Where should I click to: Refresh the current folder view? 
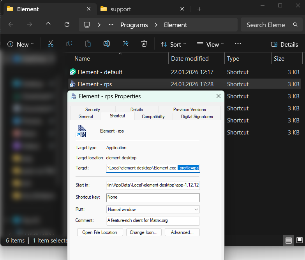pyautogui.click(x=67, y=25)
